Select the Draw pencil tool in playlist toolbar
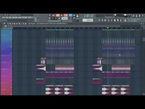The height and width of the screenshot is (109, 145). tap(8, 24)
